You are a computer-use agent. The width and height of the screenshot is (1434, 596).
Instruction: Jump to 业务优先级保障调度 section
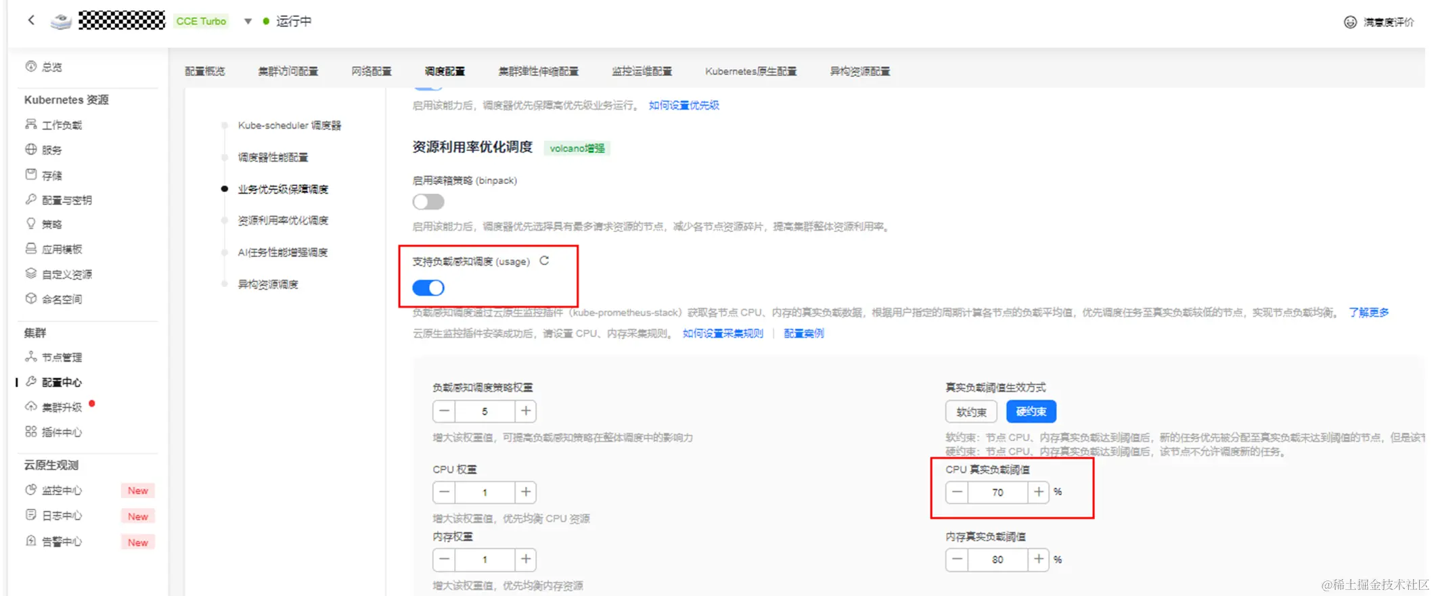283,189
